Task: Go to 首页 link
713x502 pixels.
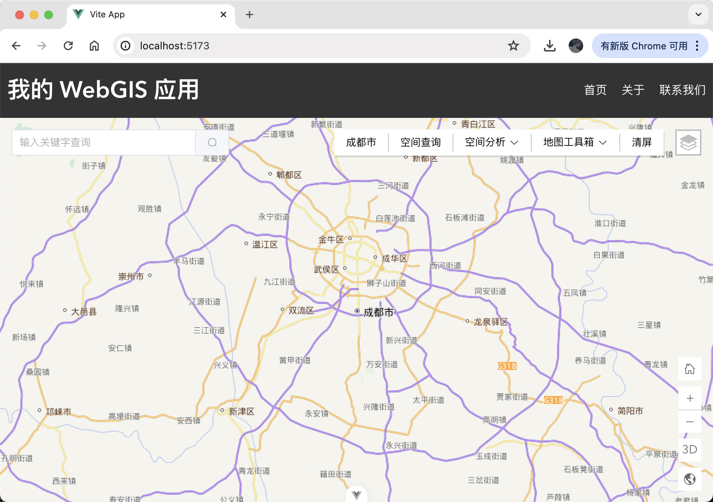Action: click(x=595, y=90)
